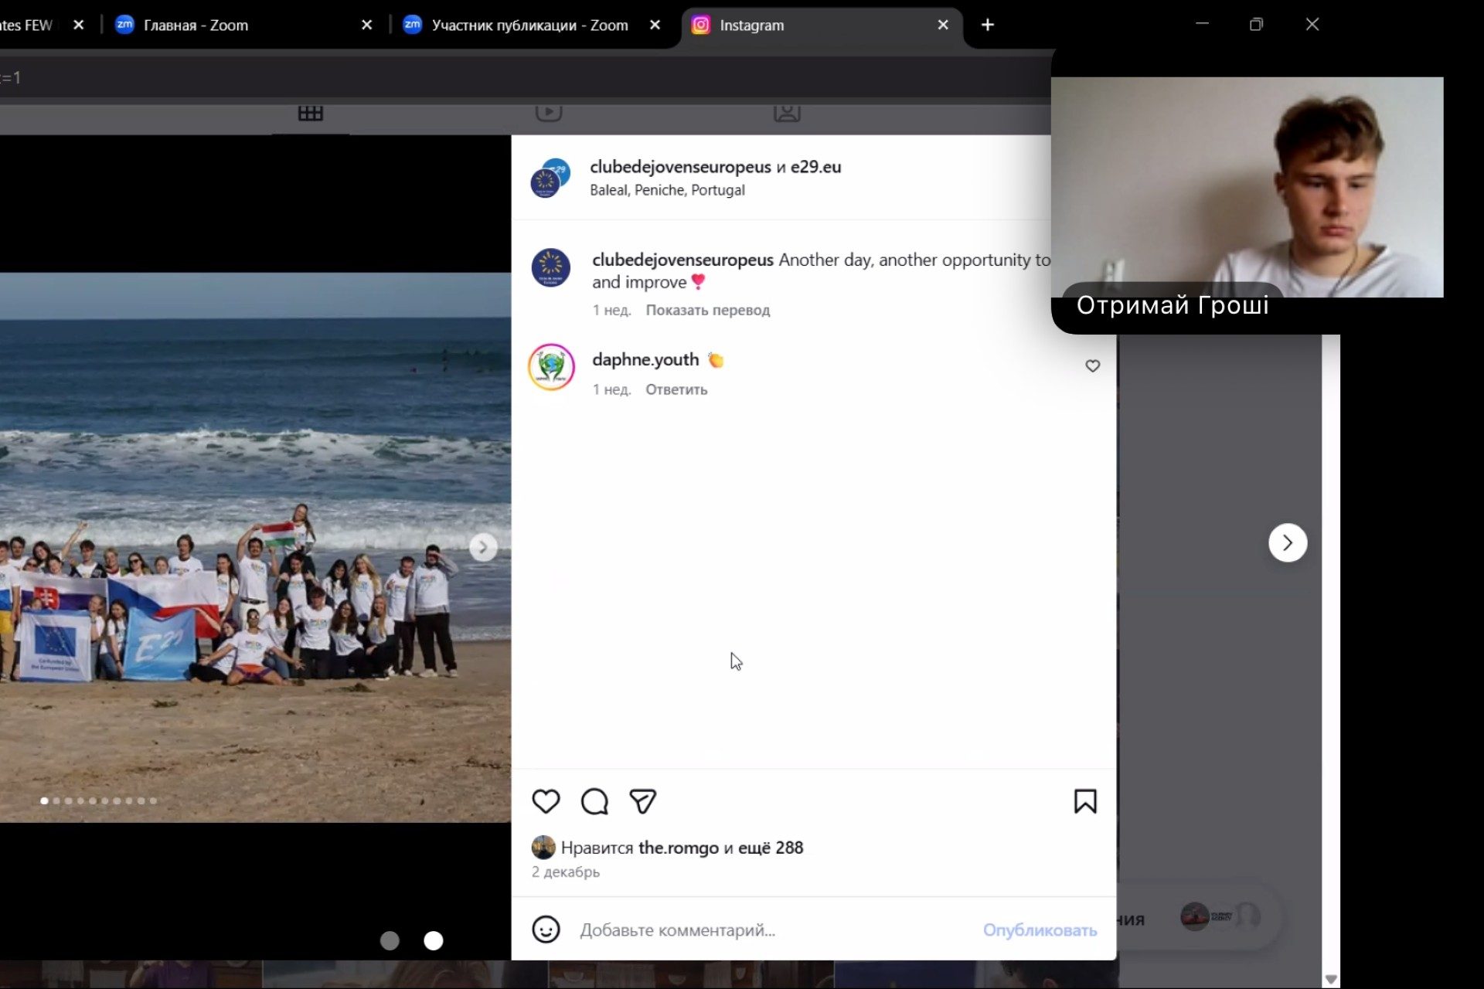Switch to Reels tab icon
The width and height of the screenshot is (1484, 989).
[x=549, y=113]
